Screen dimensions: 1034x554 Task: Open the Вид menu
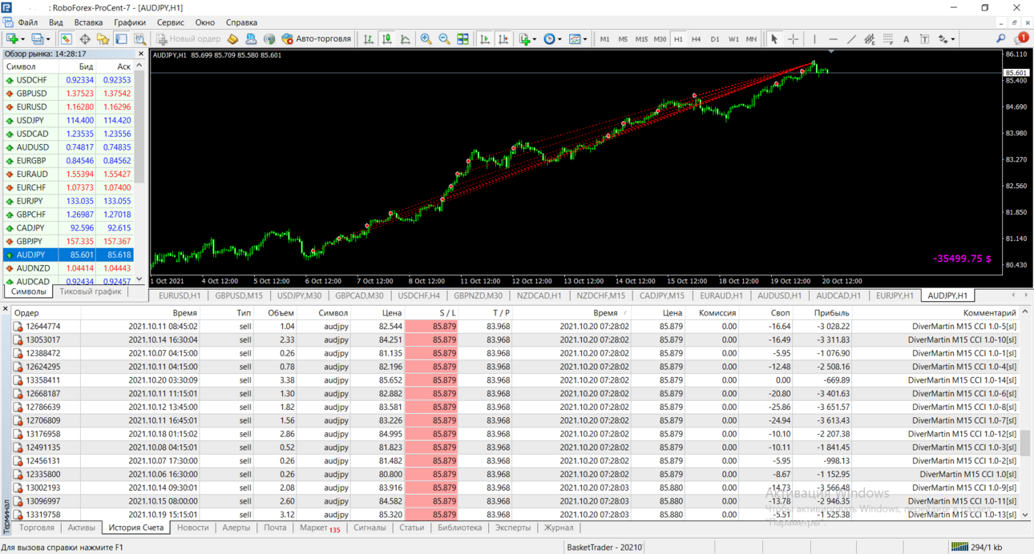(x=56, y=22)
